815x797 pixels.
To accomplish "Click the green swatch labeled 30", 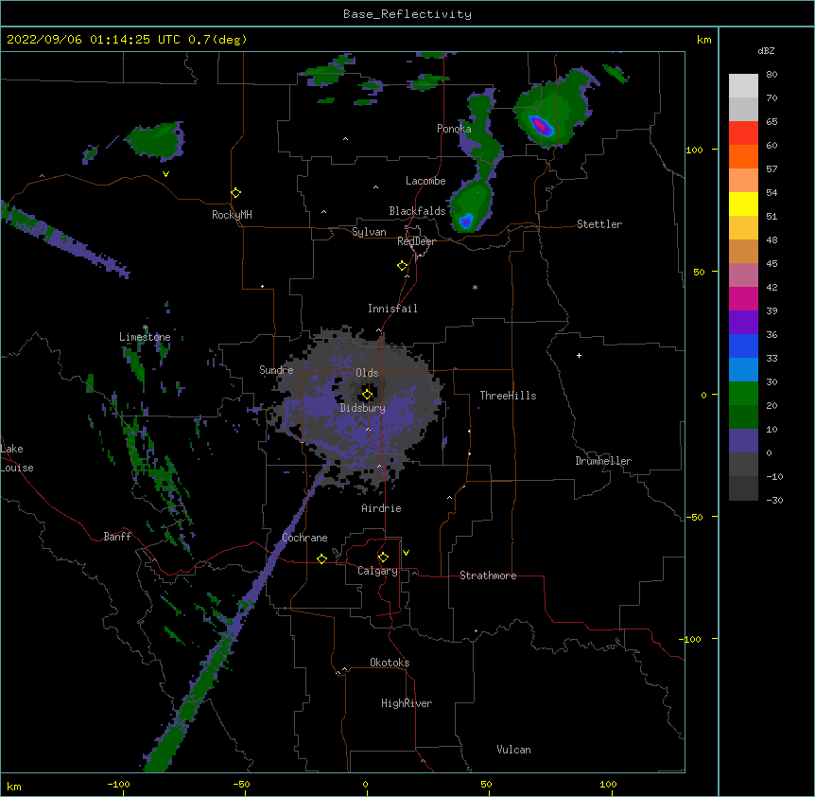I will coord(743,394).
